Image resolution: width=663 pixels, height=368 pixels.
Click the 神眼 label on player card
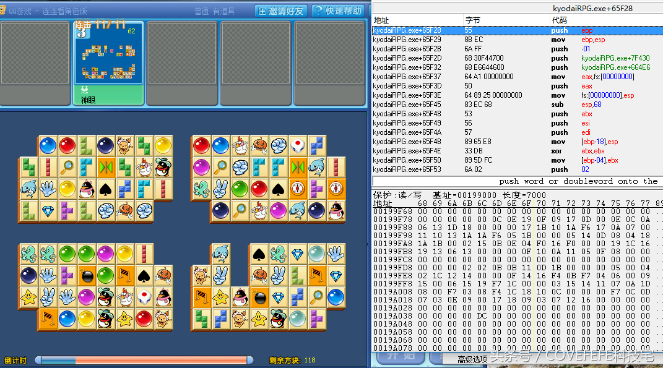click(89, 100)
